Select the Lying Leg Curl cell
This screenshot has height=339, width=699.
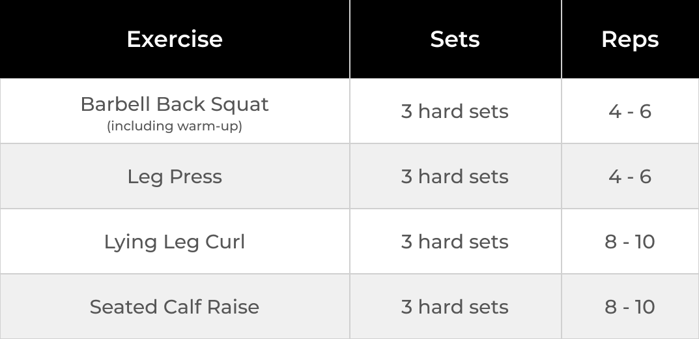[x=175, y=241]
